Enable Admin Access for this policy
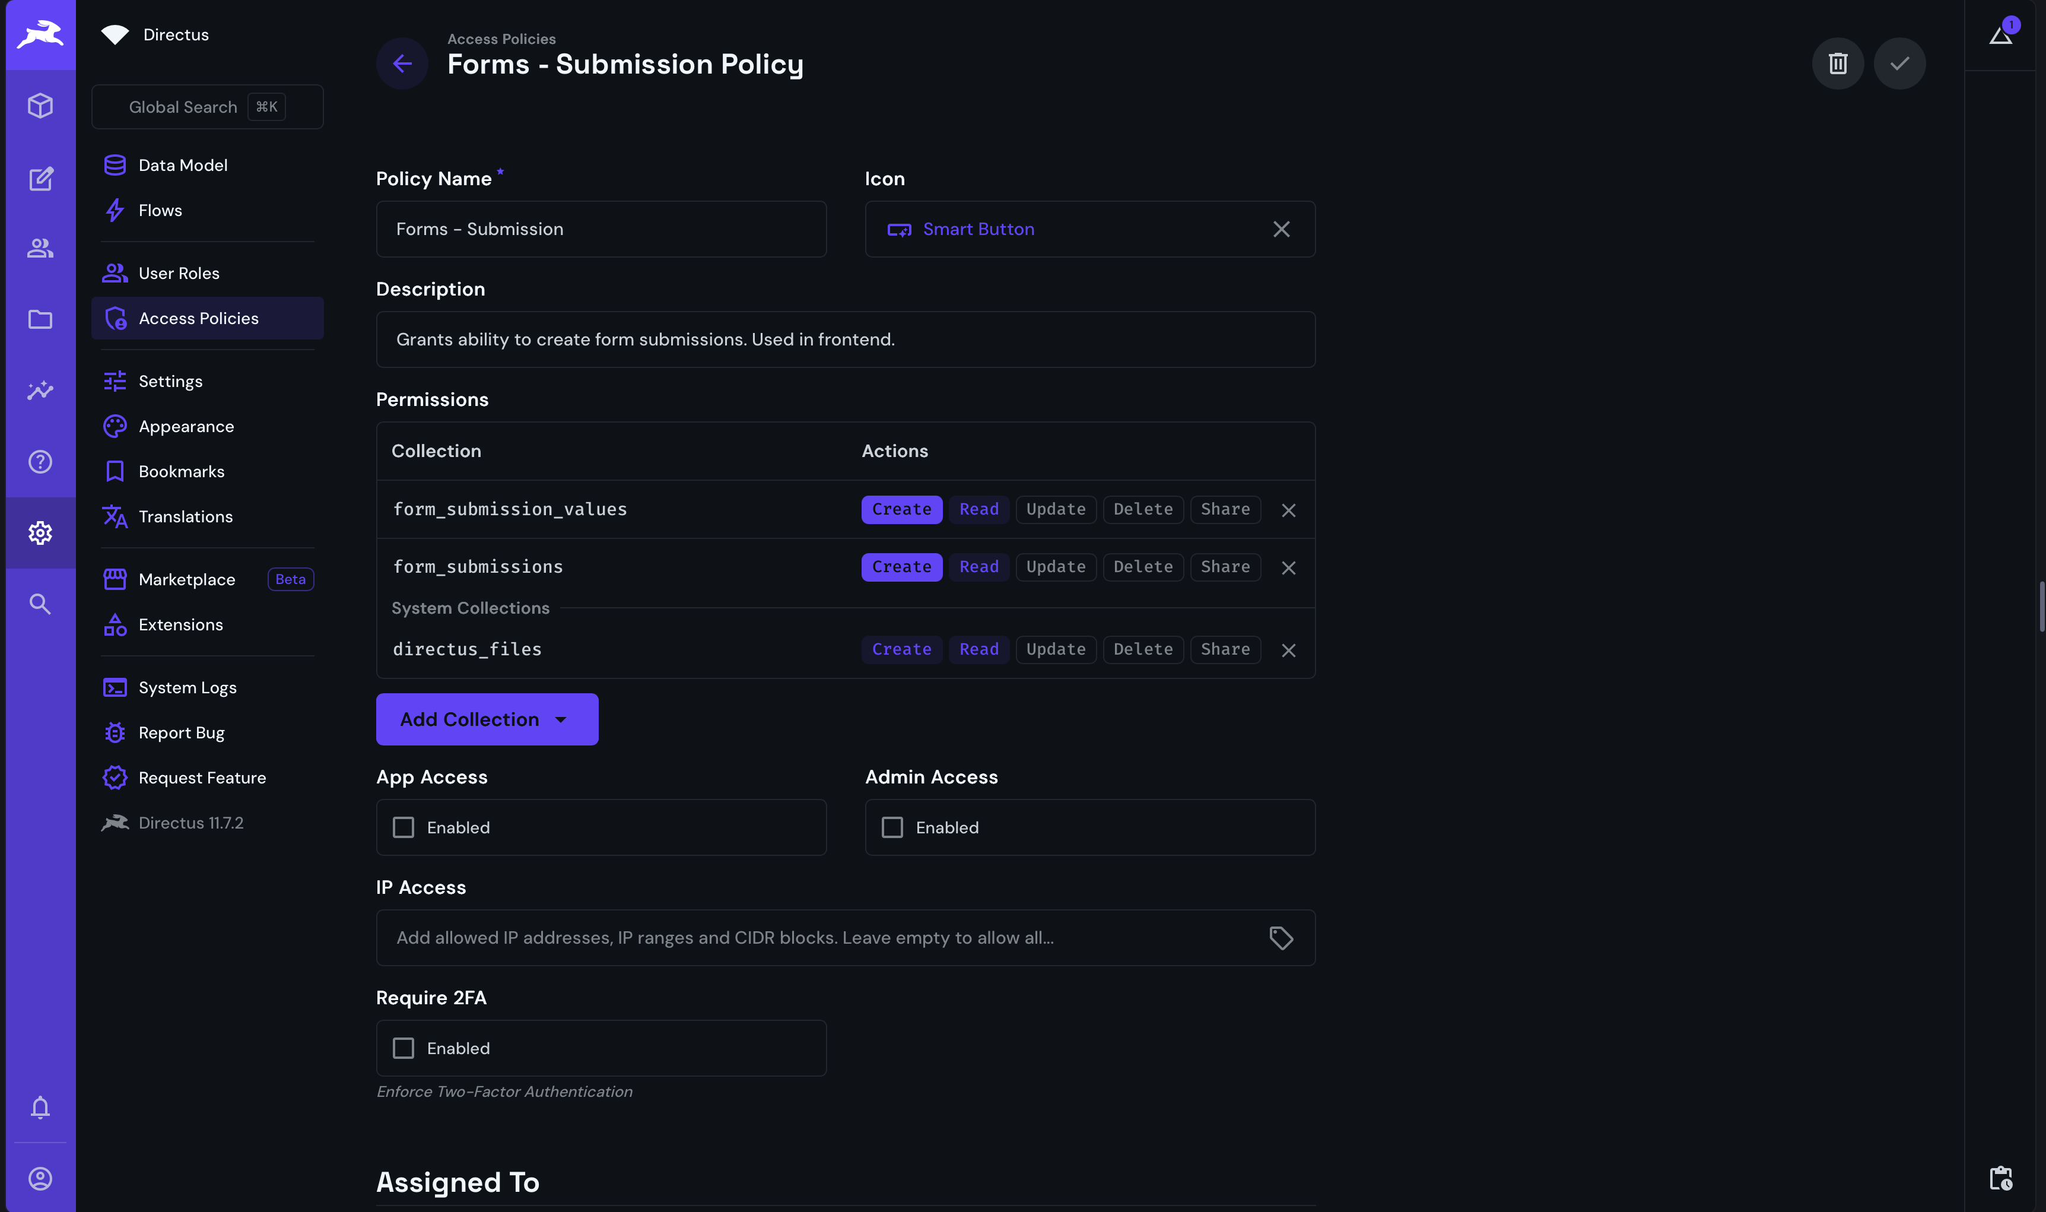Viewport: 2046px width, 1212px height. tap(892, 827)
